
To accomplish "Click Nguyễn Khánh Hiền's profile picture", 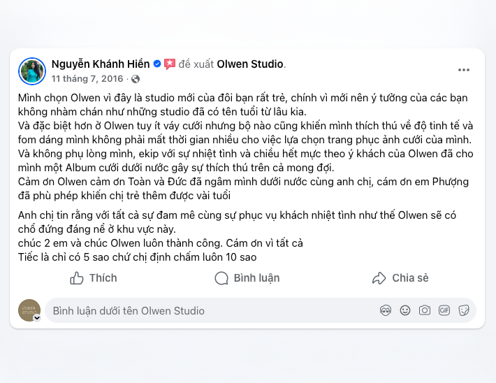I will [x=32, y=71].
